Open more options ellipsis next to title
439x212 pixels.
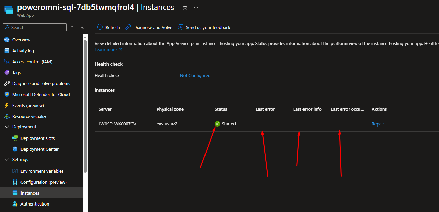pos(196,8)
